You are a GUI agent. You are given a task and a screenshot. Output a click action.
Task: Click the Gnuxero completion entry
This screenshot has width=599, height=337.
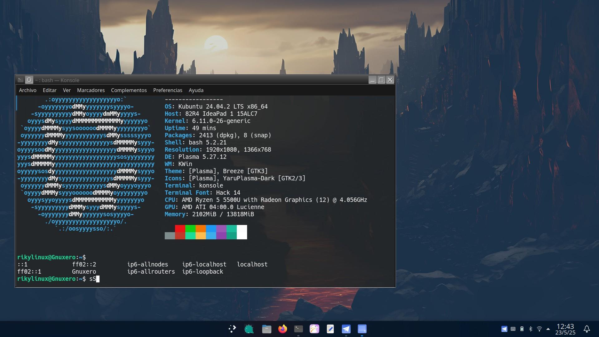click(84, 272)
